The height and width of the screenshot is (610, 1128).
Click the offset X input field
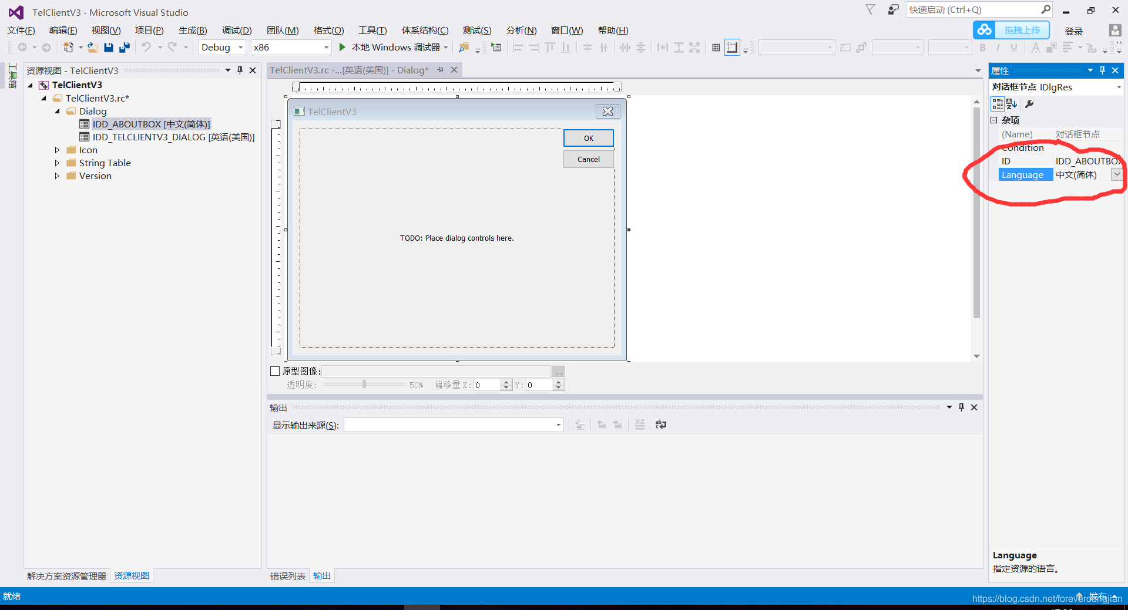[x=488, y=385]
